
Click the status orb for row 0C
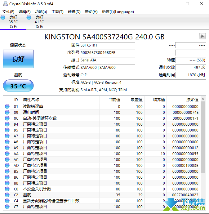[7, 118]
